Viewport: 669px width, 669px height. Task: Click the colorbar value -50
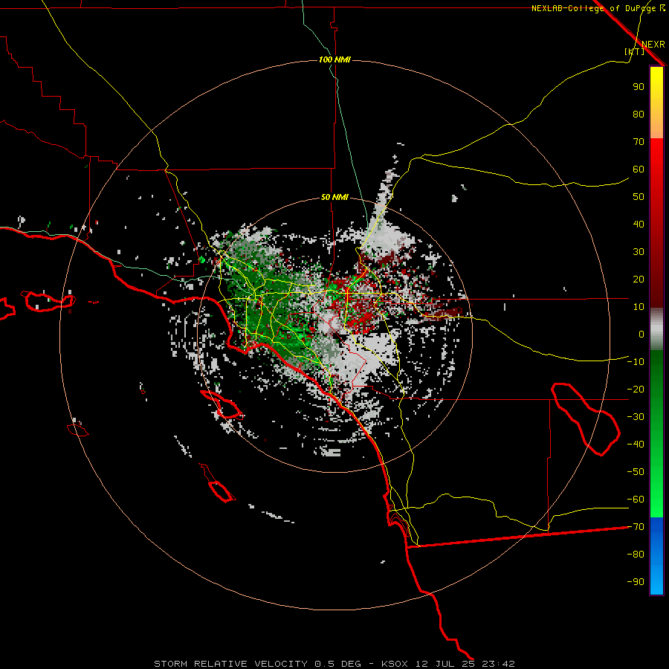pos(636,472)
